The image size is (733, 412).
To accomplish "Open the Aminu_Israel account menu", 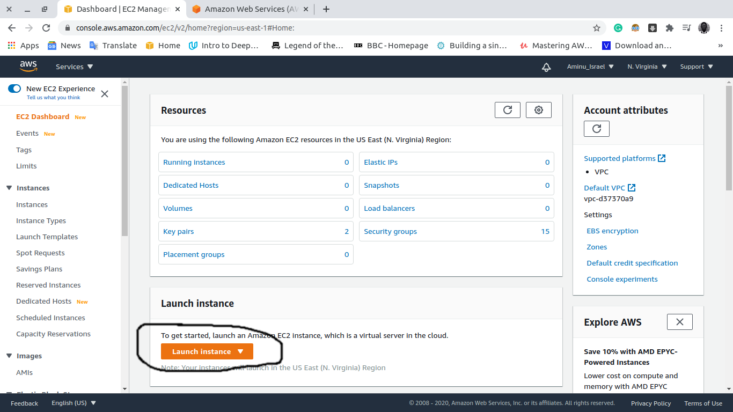I will [x=590, y=67].
